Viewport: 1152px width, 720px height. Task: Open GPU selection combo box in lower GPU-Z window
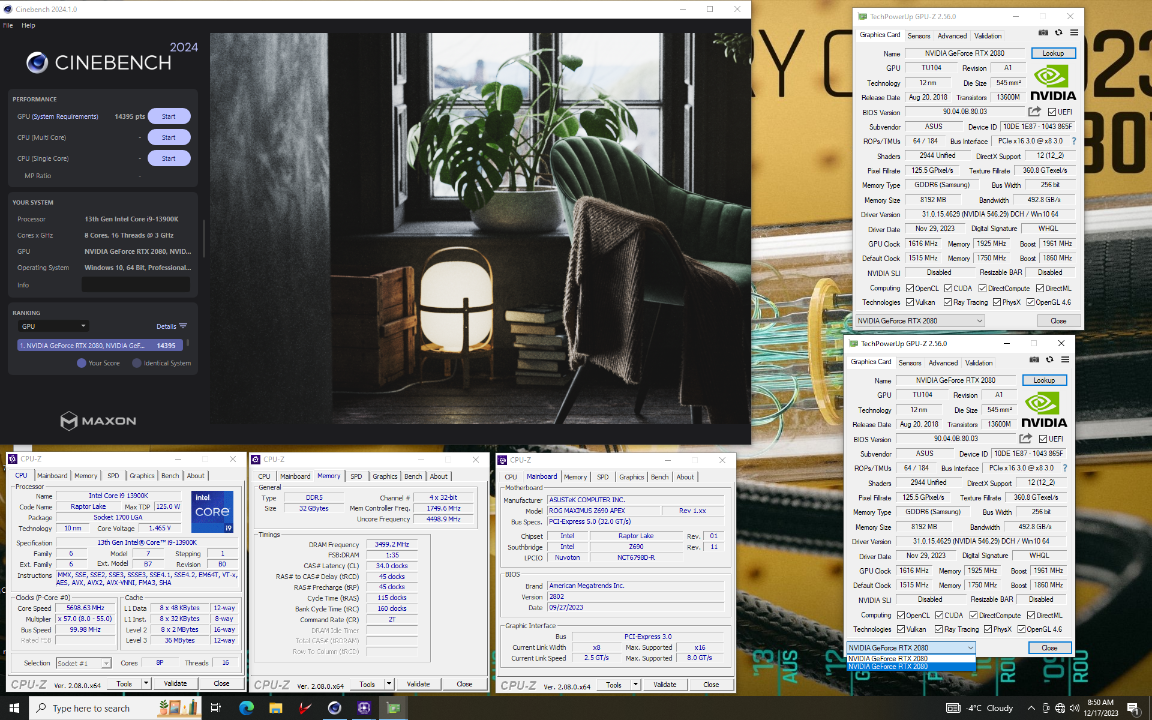(x=911, y=648)
